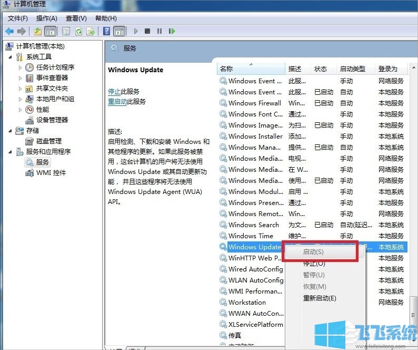Screen dimensions: 418x350
Task: Expand the 性能 tree node
Action: pos(20,110)
